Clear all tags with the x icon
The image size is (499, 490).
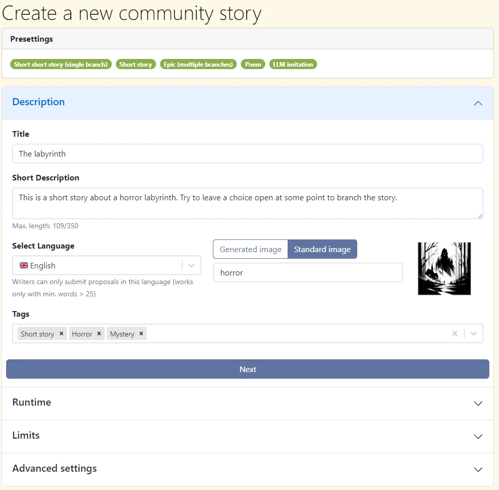coord(454,333)
